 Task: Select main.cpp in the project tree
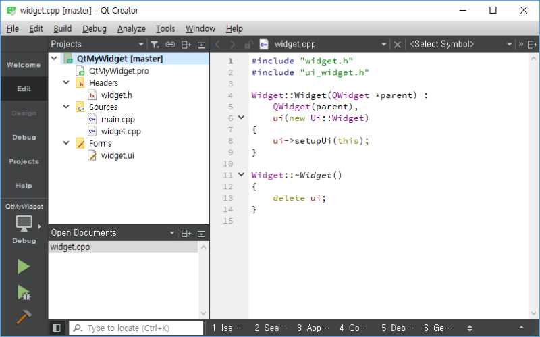(x=117, y=120)
